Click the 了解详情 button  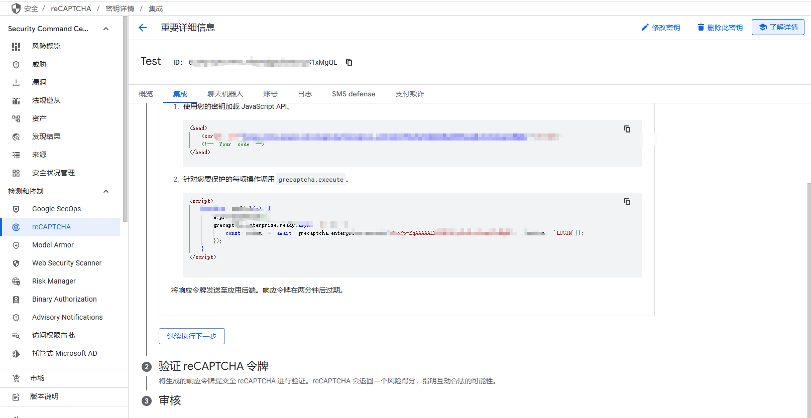[x=778, y=27]
